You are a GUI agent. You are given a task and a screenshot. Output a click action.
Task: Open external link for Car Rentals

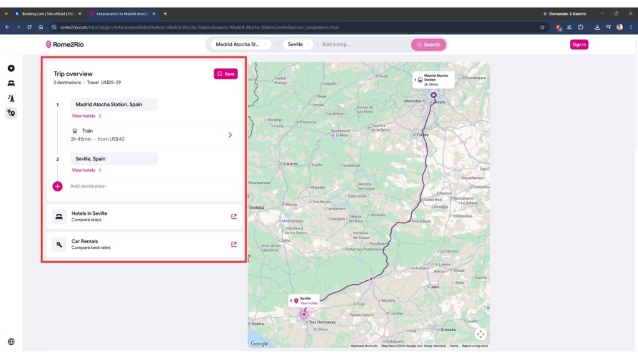(x=234, y=244)
